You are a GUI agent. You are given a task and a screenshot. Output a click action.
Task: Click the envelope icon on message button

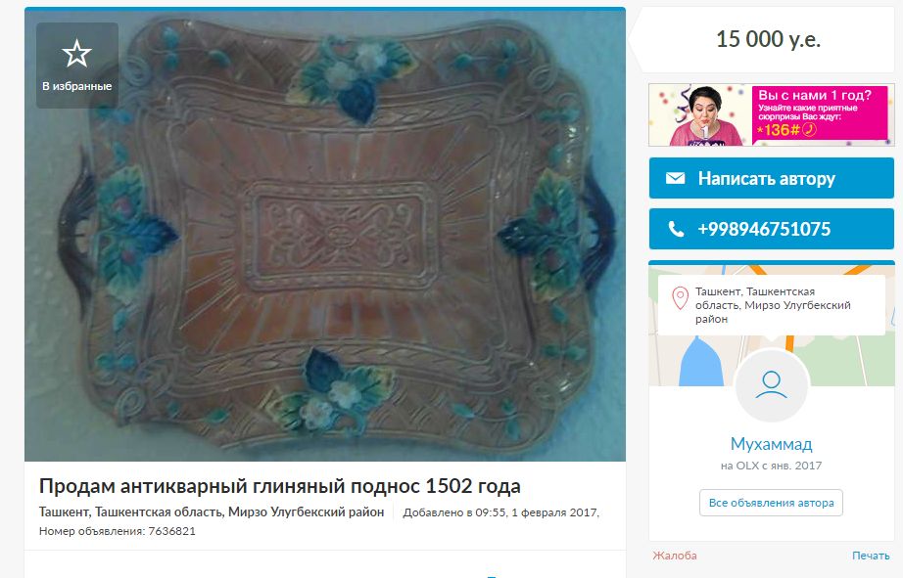pos(675,178)
